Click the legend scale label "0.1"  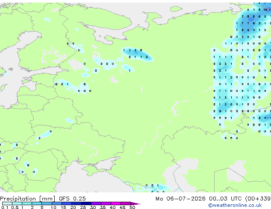(x=5, y=207)
